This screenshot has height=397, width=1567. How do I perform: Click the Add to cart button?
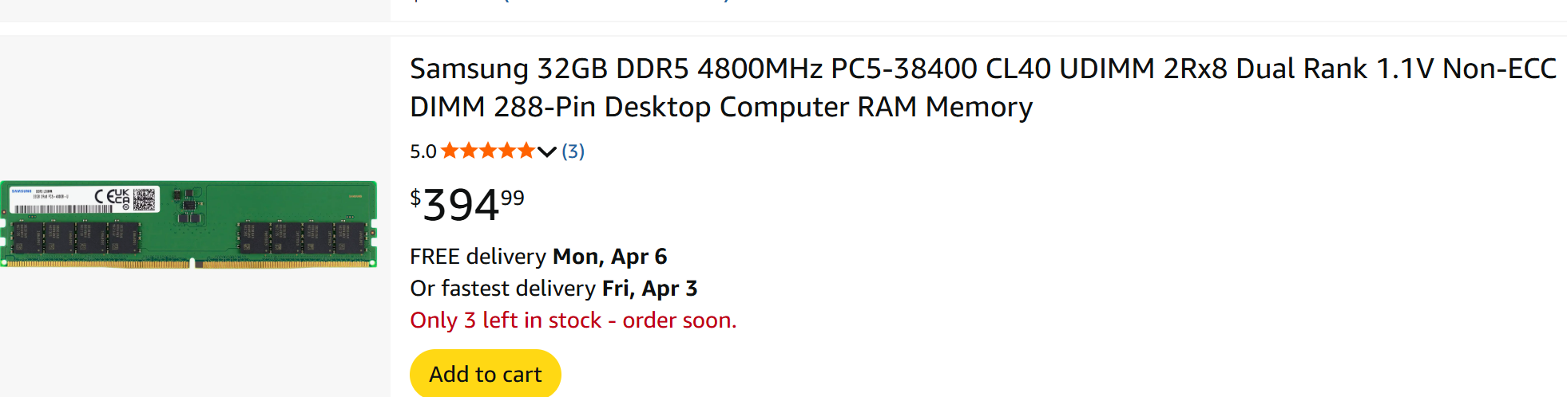pyautogui.click(x=485, y=374)
